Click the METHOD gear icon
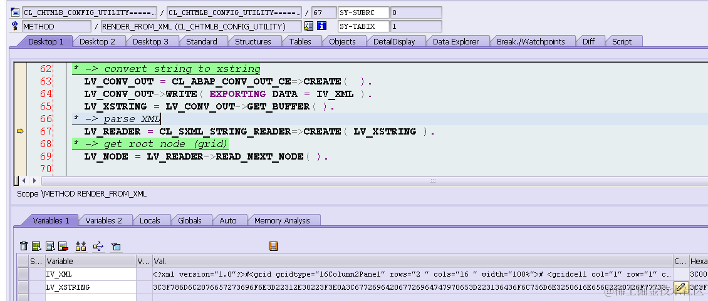 pyautogui.click(x=14, y=26)
